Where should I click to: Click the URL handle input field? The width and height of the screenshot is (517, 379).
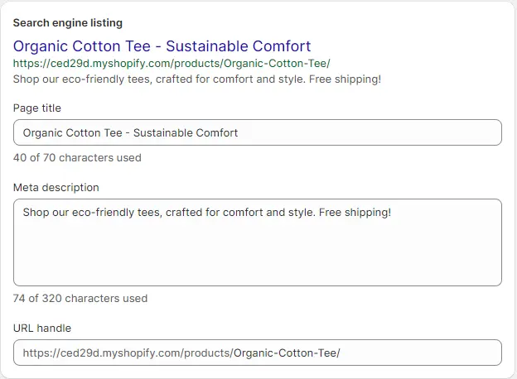258,353
